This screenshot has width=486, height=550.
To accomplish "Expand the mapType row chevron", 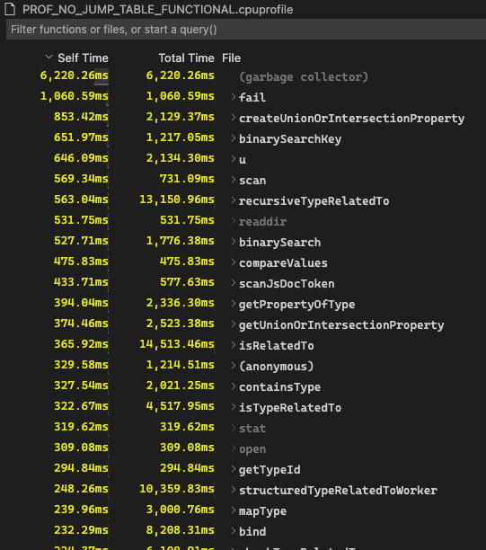I will pyautogui.click(x=234, y=511).
